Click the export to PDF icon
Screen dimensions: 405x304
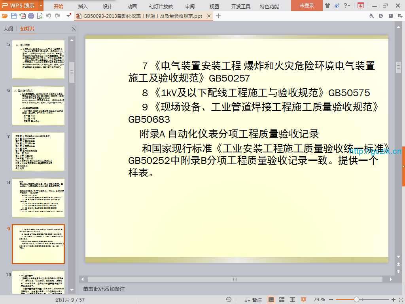(22, 16)
